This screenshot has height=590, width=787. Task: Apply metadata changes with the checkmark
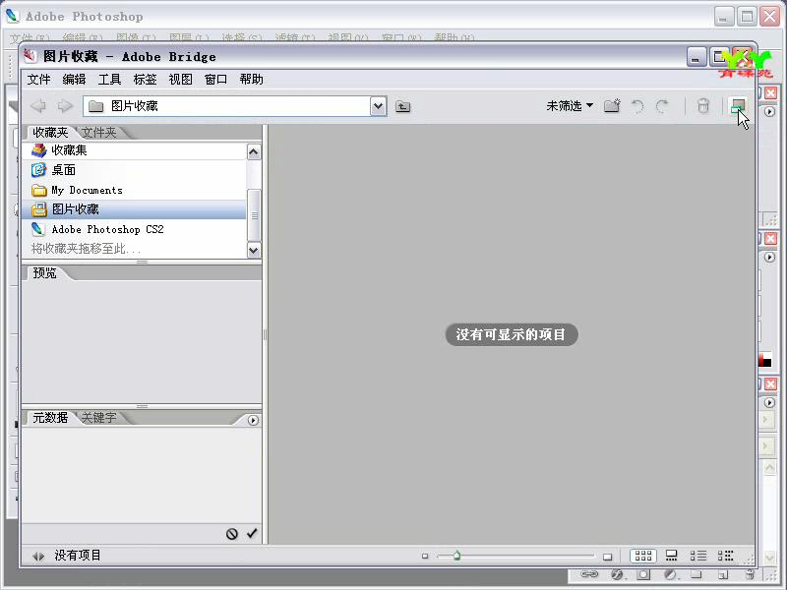click(252, 533)
